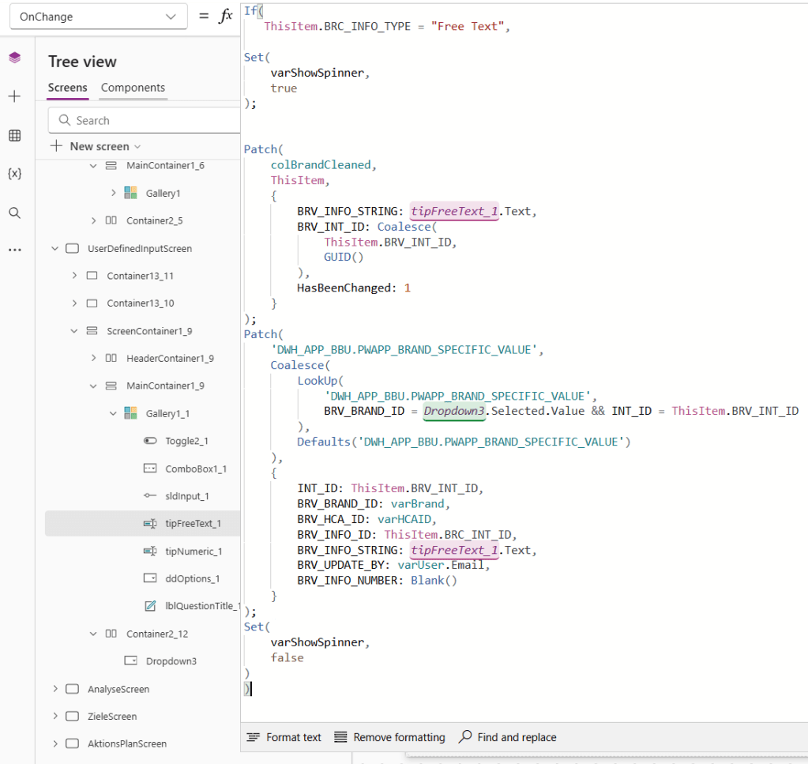Open the Tree view layers icon
The width and height of the screenshot is (808, 764).
[14, 58]
